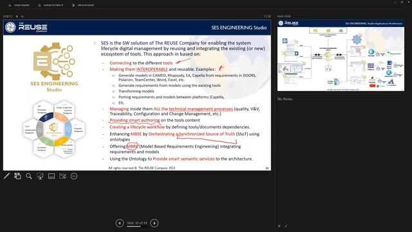
Task: Make the notes text larger
Action: 279,226
